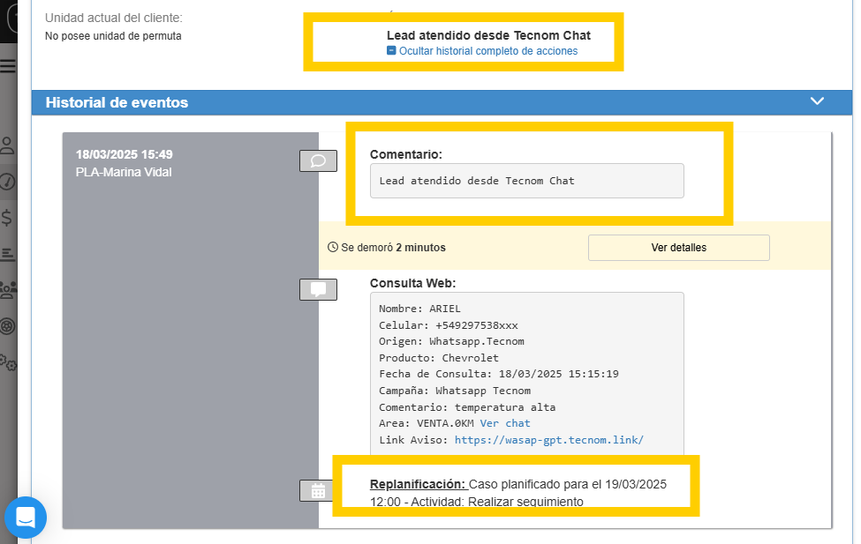861x544 pixels.
Task: Select the Celular: +549297538xxx line
Action: pos(448,325)
